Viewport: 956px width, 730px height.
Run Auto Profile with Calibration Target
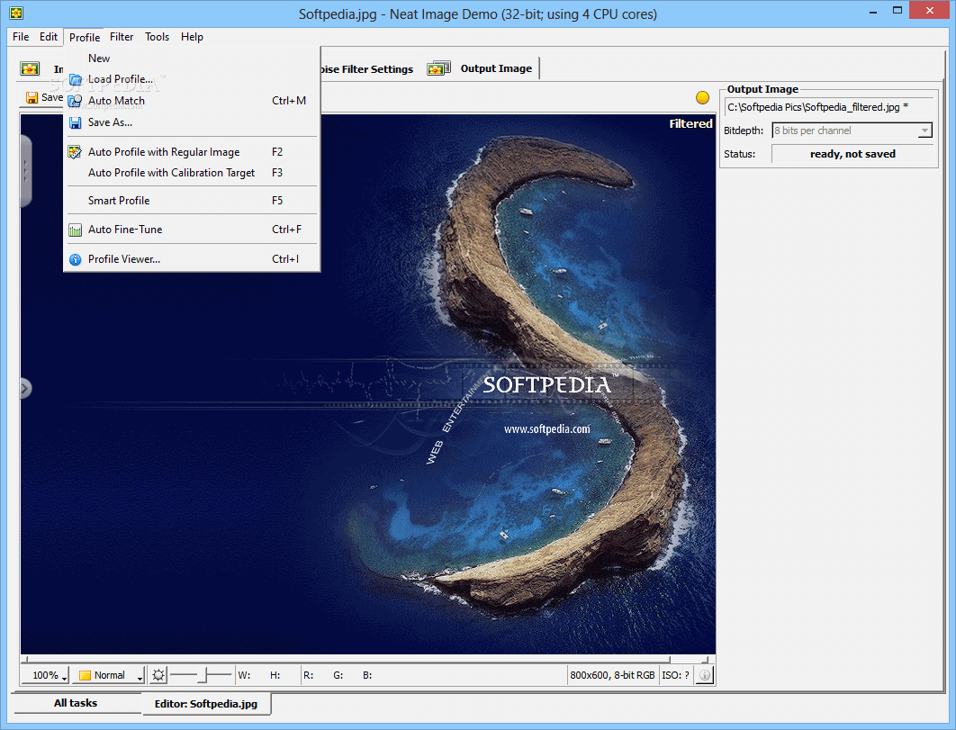(x=192, y=173)
